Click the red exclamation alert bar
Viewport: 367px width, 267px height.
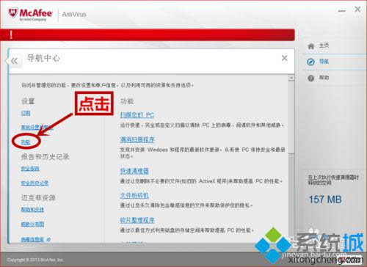[x=148, y=34]
